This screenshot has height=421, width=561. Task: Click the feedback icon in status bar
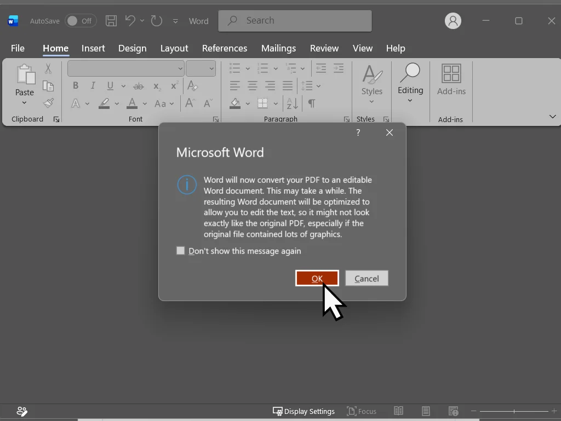pyautogui.click(x=22, y=411)
